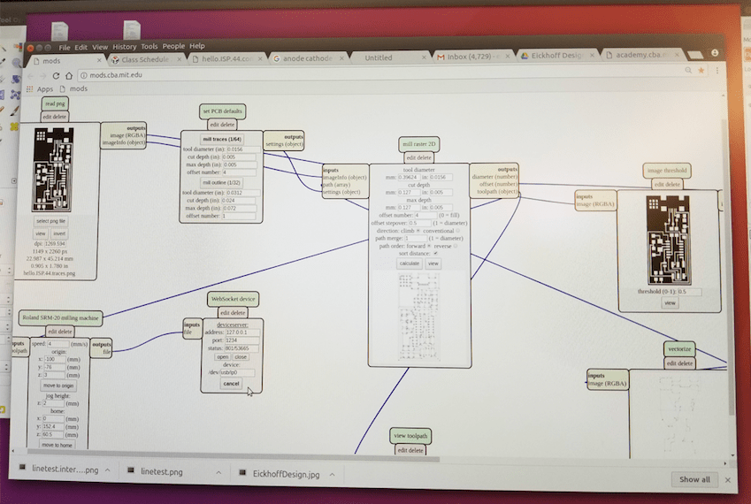Click the Chrome home icon
The width and height of the screenshot is (751, 504).
(x=68, y=76)
